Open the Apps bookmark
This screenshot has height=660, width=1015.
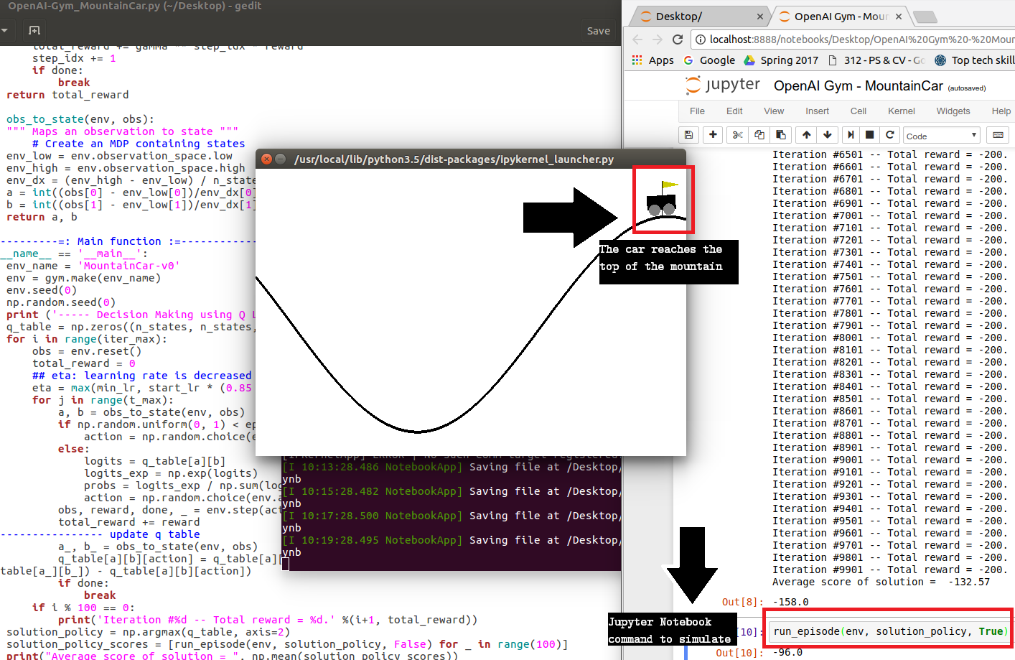click(x=653, y=60)
